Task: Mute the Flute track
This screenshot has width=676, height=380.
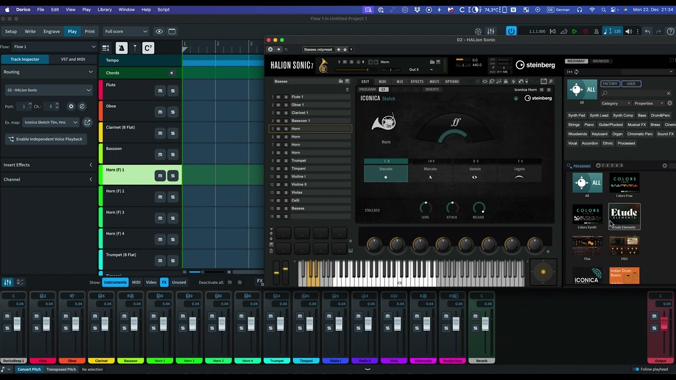Action: [160, 91]
